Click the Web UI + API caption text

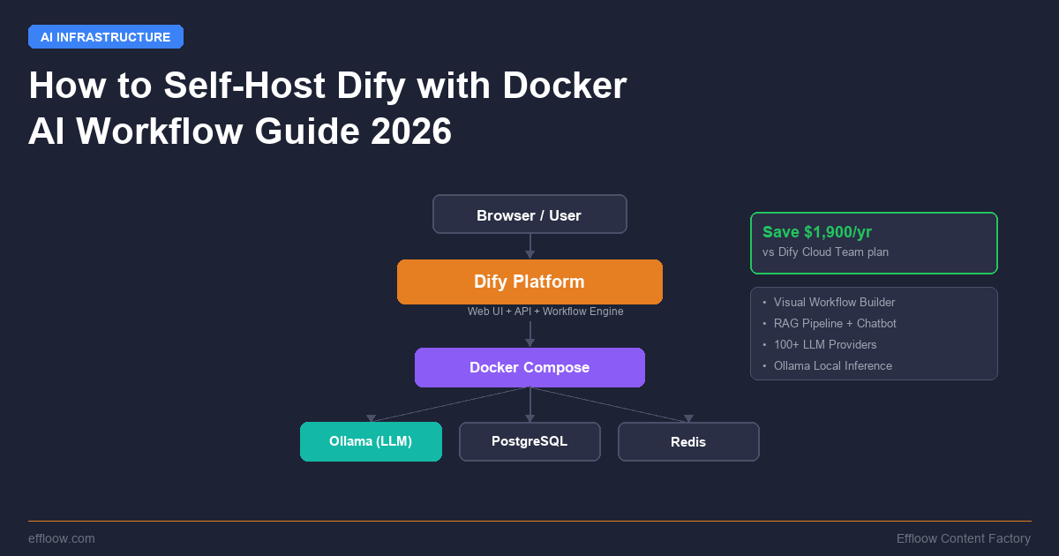coord(545,311)
